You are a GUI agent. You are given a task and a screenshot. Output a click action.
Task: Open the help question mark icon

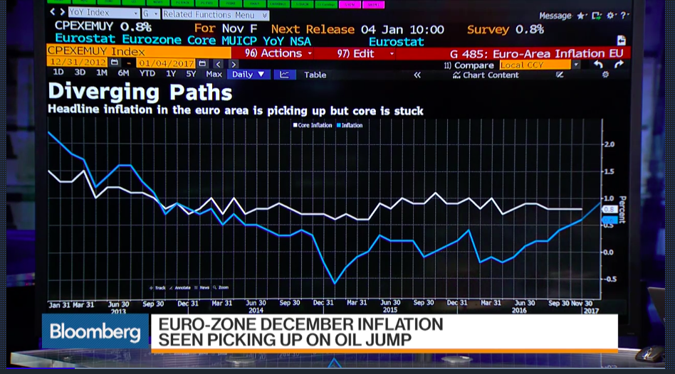[623, 16]
